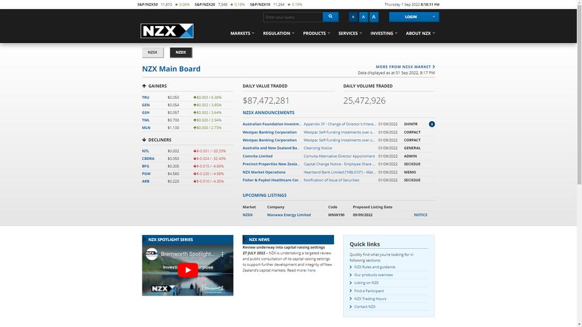Open the Cleansing Notice announcement
The width and height of the screenshot is (582, 327).
318,148
